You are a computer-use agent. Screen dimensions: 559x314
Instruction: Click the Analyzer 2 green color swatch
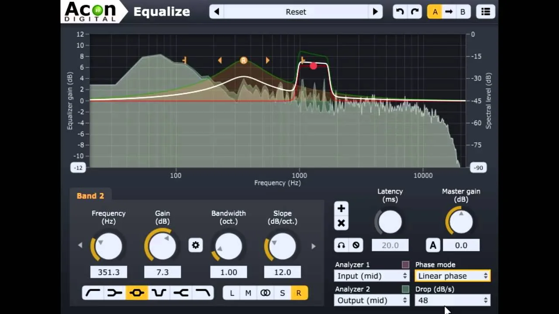(405, 289)
